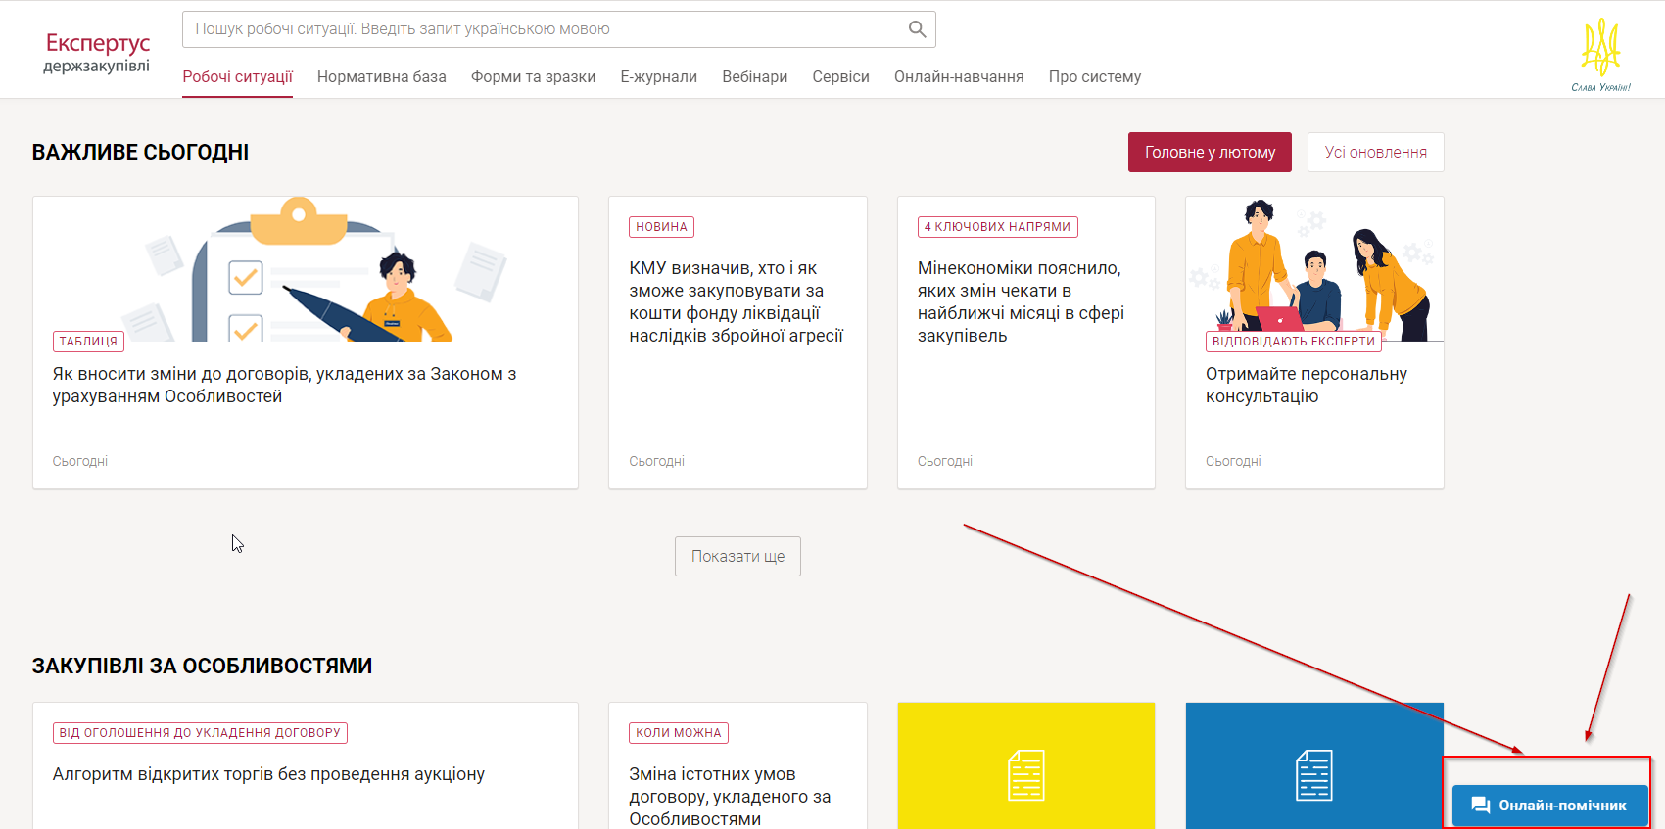Screen dimensions: 1665x829
Task: Open Зміна істотних умов договору article
Action: (730, 796)
